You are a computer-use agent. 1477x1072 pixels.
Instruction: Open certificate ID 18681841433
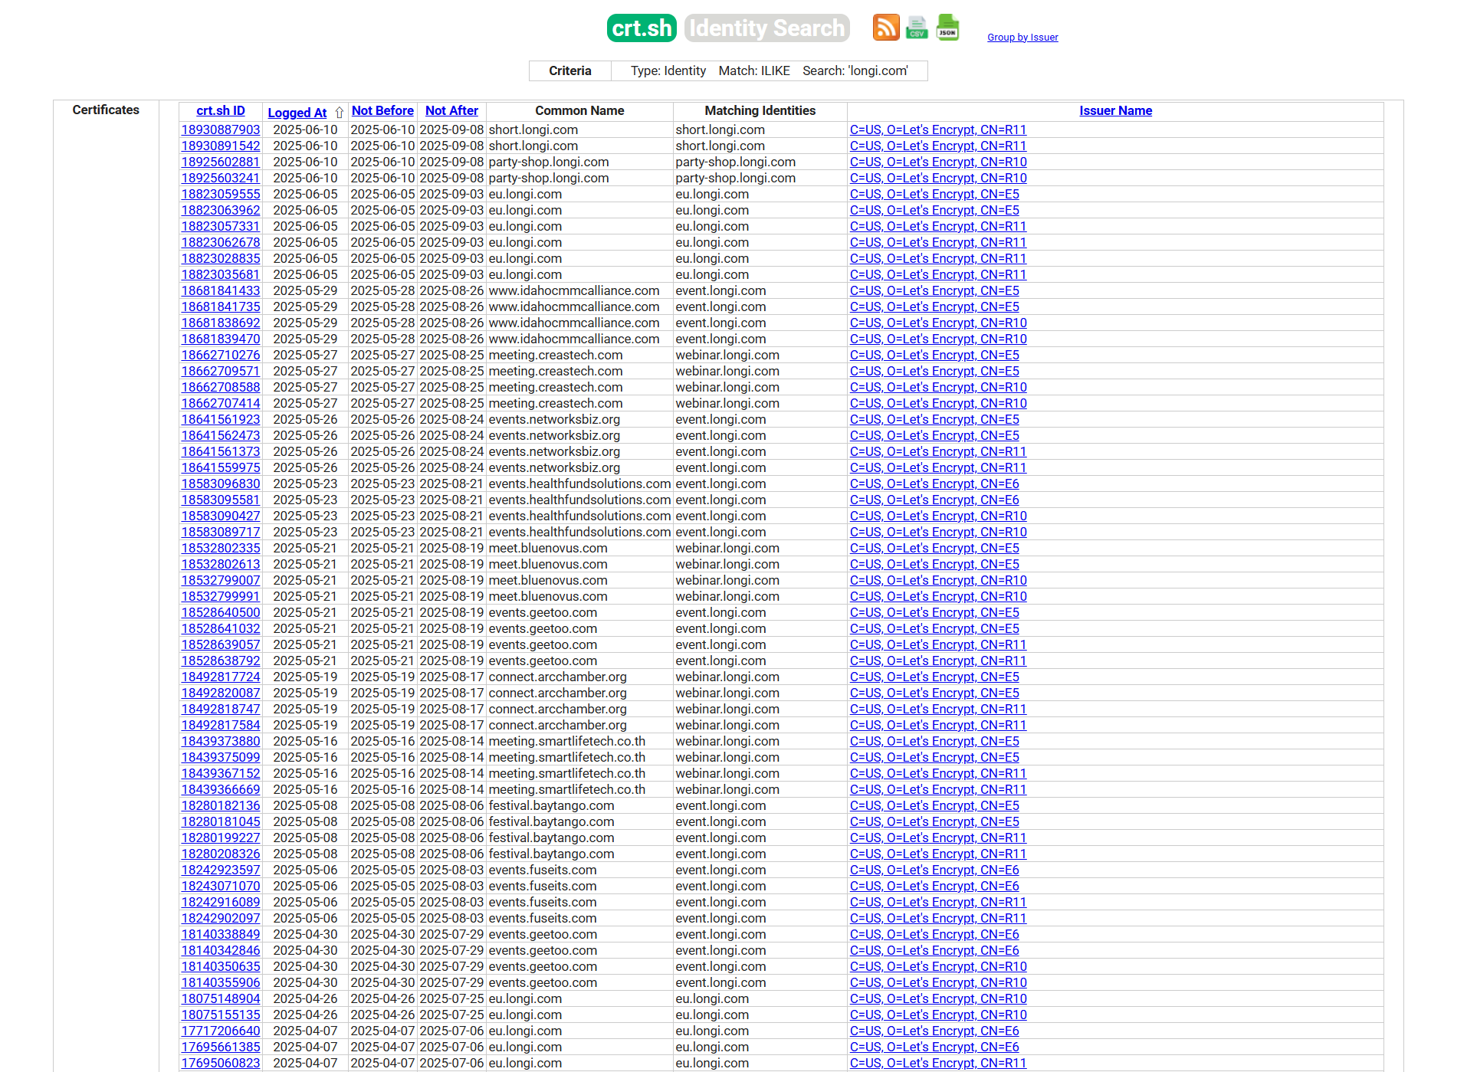tap(220, 290)
